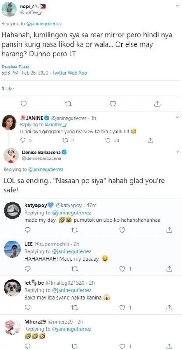Retweet the top tweet by nopi_?^.
Viewport: 182px width, 350px height.
click(68, 104)
